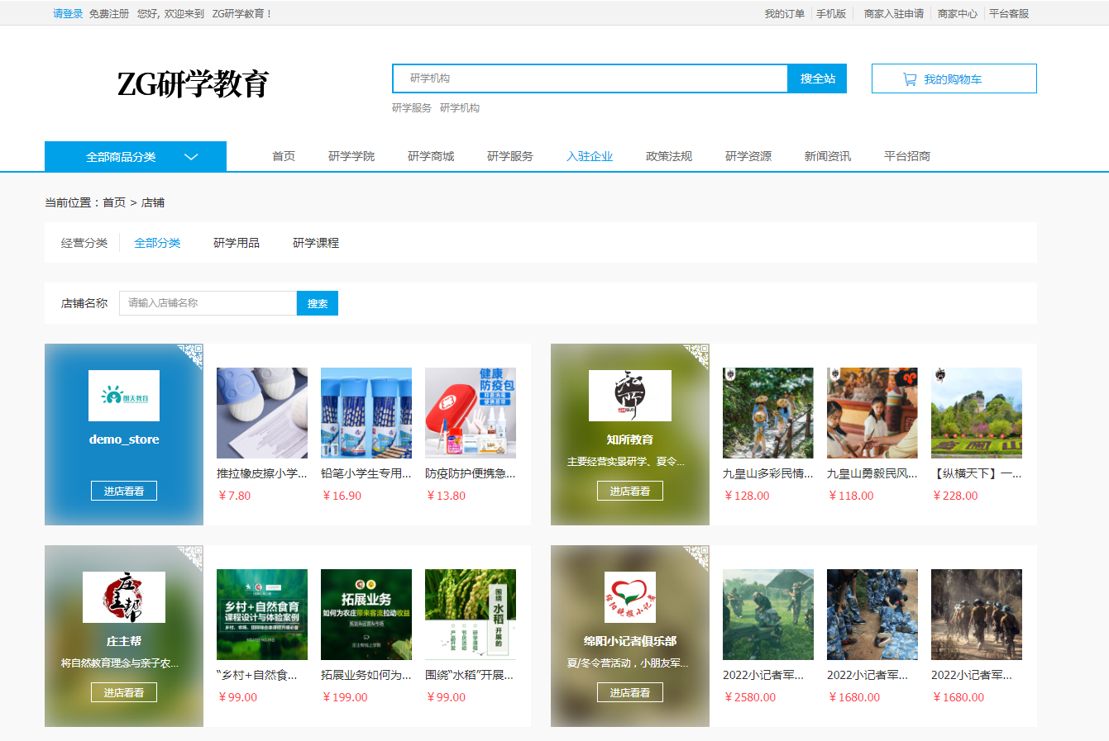Open the 防疫防护便携急救包 product thumbnail
This screenshot has height=741, width=1109.
point(470,413)
